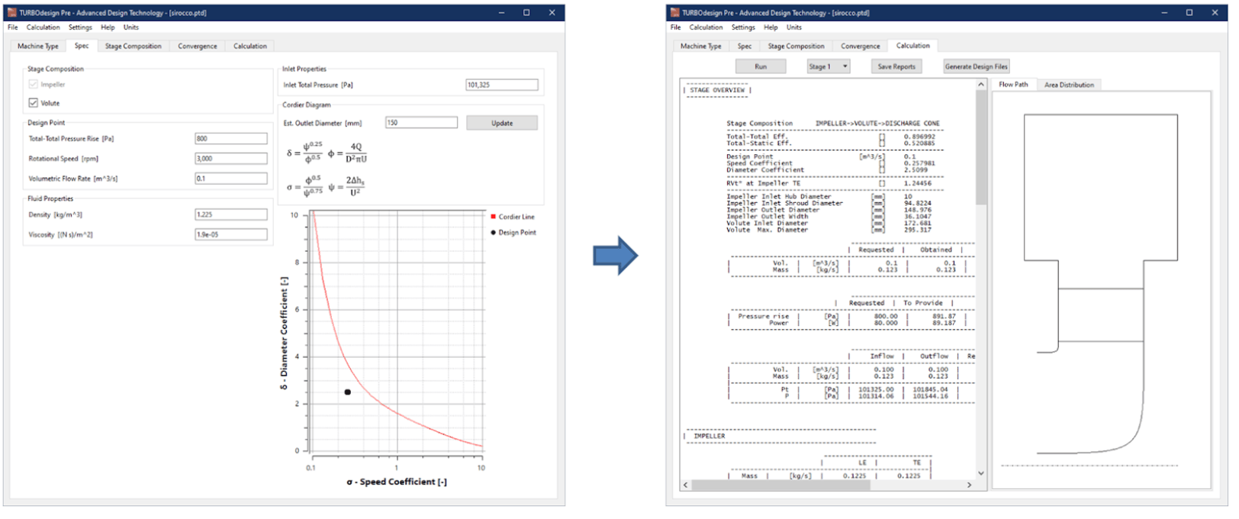This screenshot has width=1239, height=519.
Task: Click the black Design Point marker on the Cordier chart
Action: coord(347,392)
